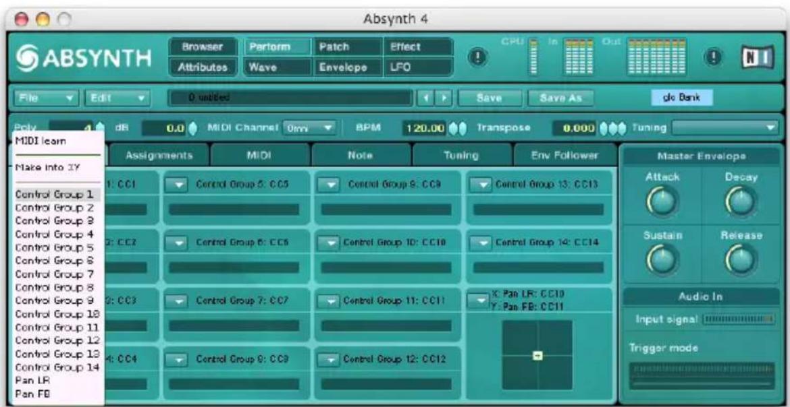Click the NI Native Instruments logo

[x=756, y=57]
